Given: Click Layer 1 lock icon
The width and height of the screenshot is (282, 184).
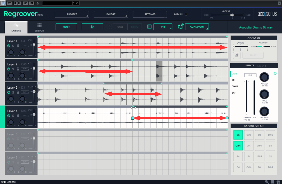Looking at the screenshot, I should pyautogui.click(x=18, y=46).
